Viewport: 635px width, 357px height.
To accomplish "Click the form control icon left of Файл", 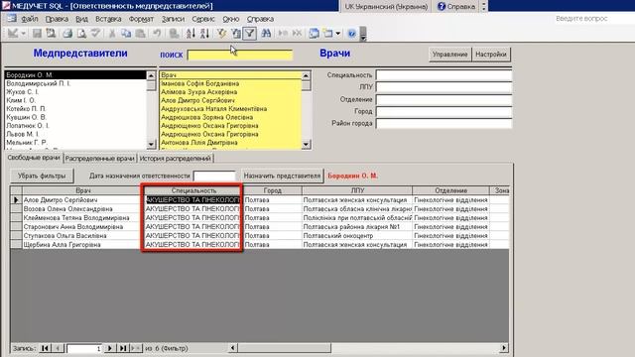I will 12,18.
